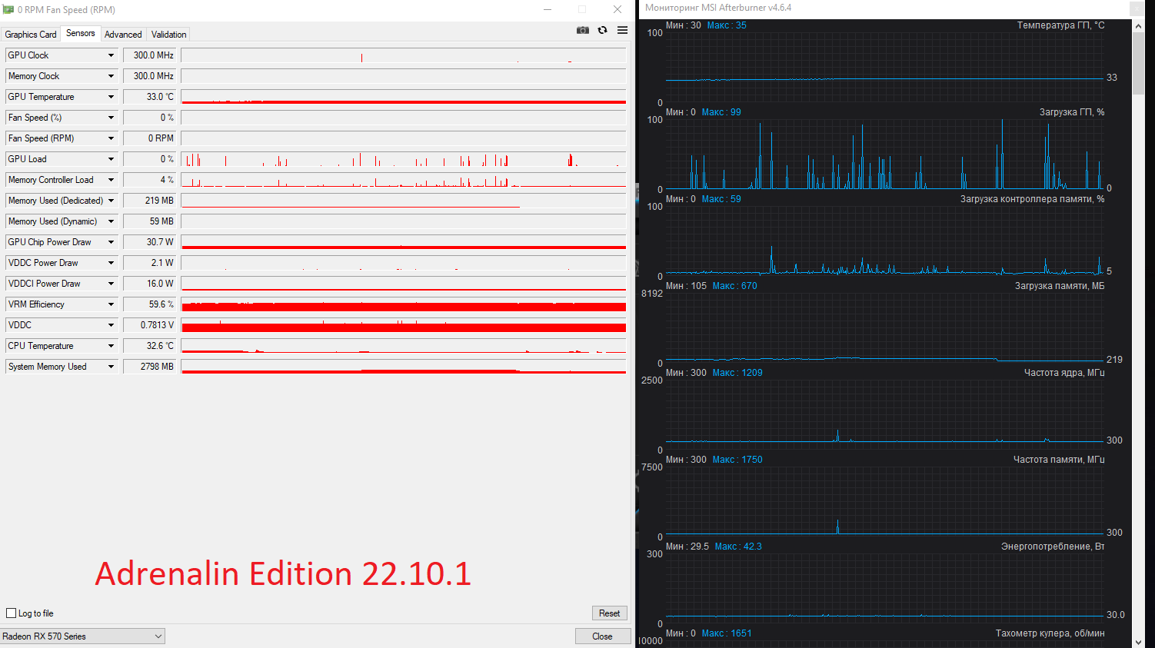Open the VDDC Power Draw dropdown

[x=111, y=263]
